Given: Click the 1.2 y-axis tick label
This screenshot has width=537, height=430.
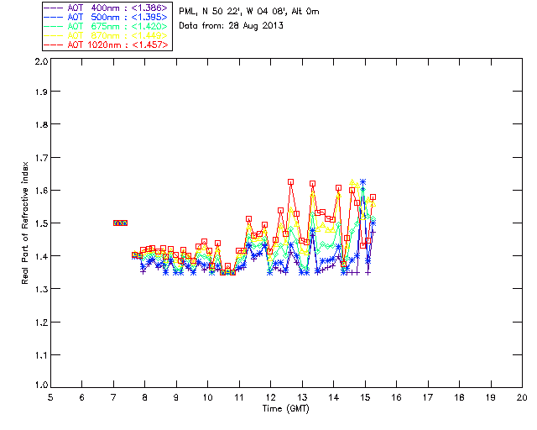Looking at the screenshot, I should pyautogui.click(x=41, y=322).
